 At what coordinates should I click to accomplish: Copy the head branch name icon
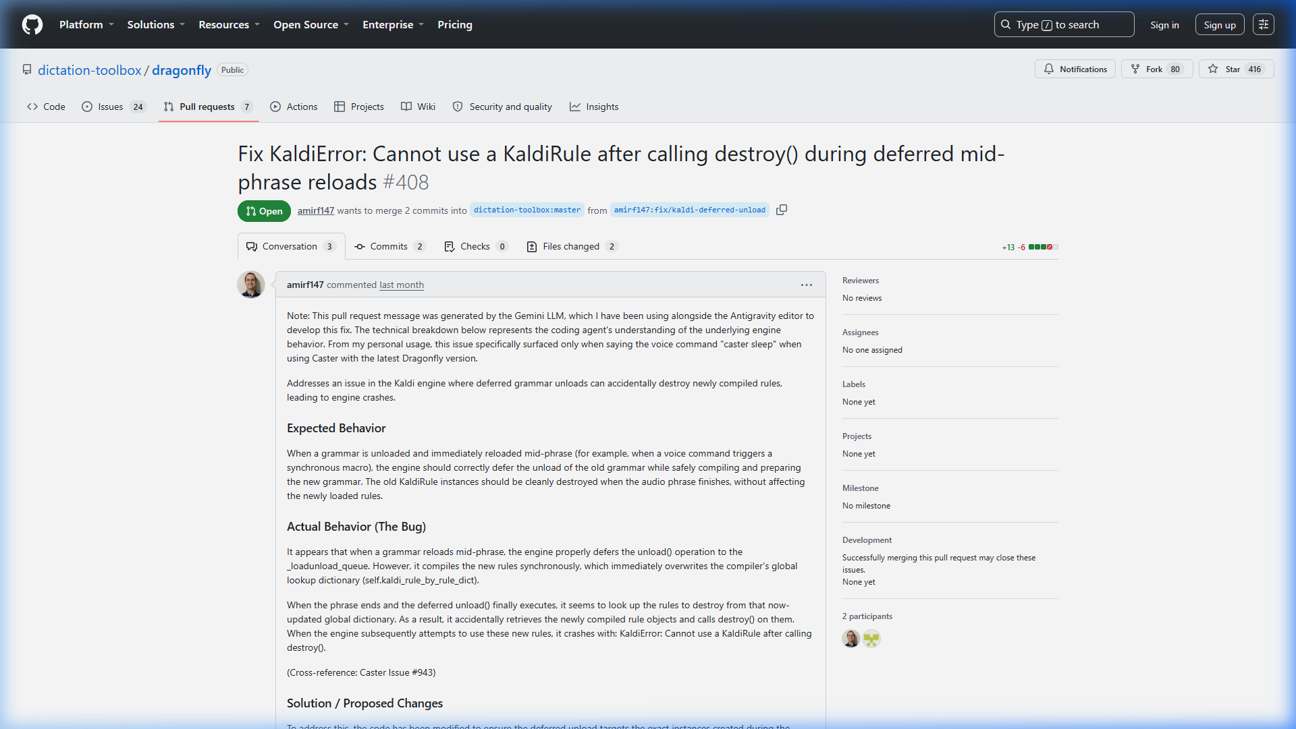tap(782, 210)
